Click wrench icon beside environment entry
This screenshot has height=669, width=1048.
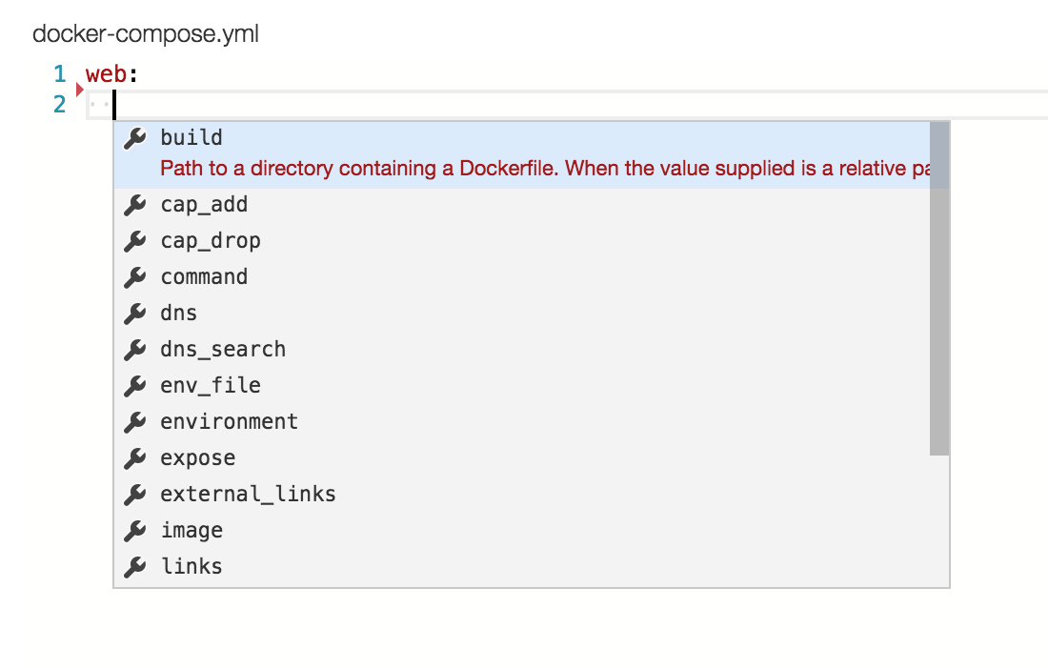pos(135,421)
